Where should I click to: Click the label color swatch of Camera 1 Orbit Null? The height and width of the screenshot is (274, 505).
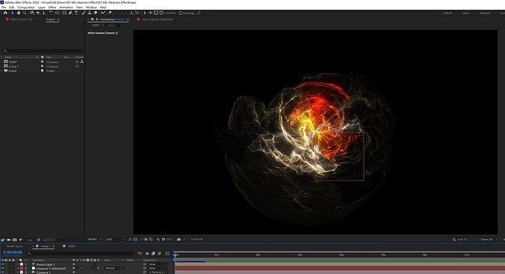(22, 268)
